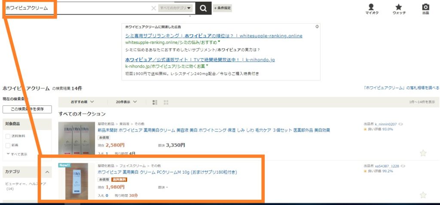
Task: Click the eye icon next to k_ninnin0207
Action: coord(401,124)
